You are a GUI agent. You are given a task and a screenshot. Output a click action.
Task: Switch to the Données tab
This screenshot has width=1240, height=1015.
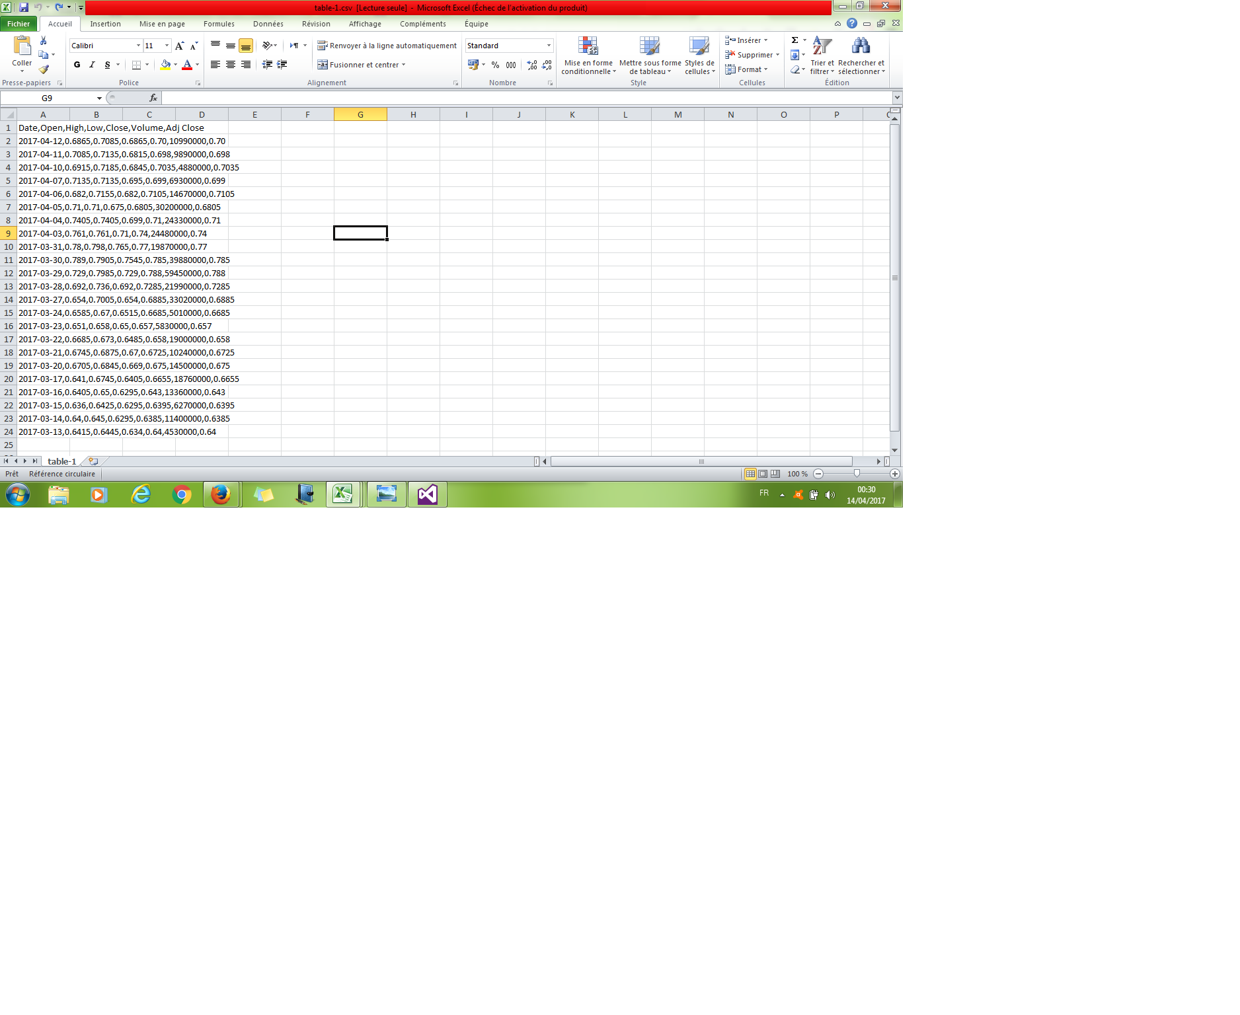click(268, 24)
